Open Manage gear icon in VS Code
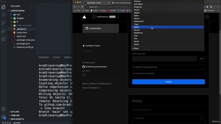221x124 pixels. coord(3,117)
